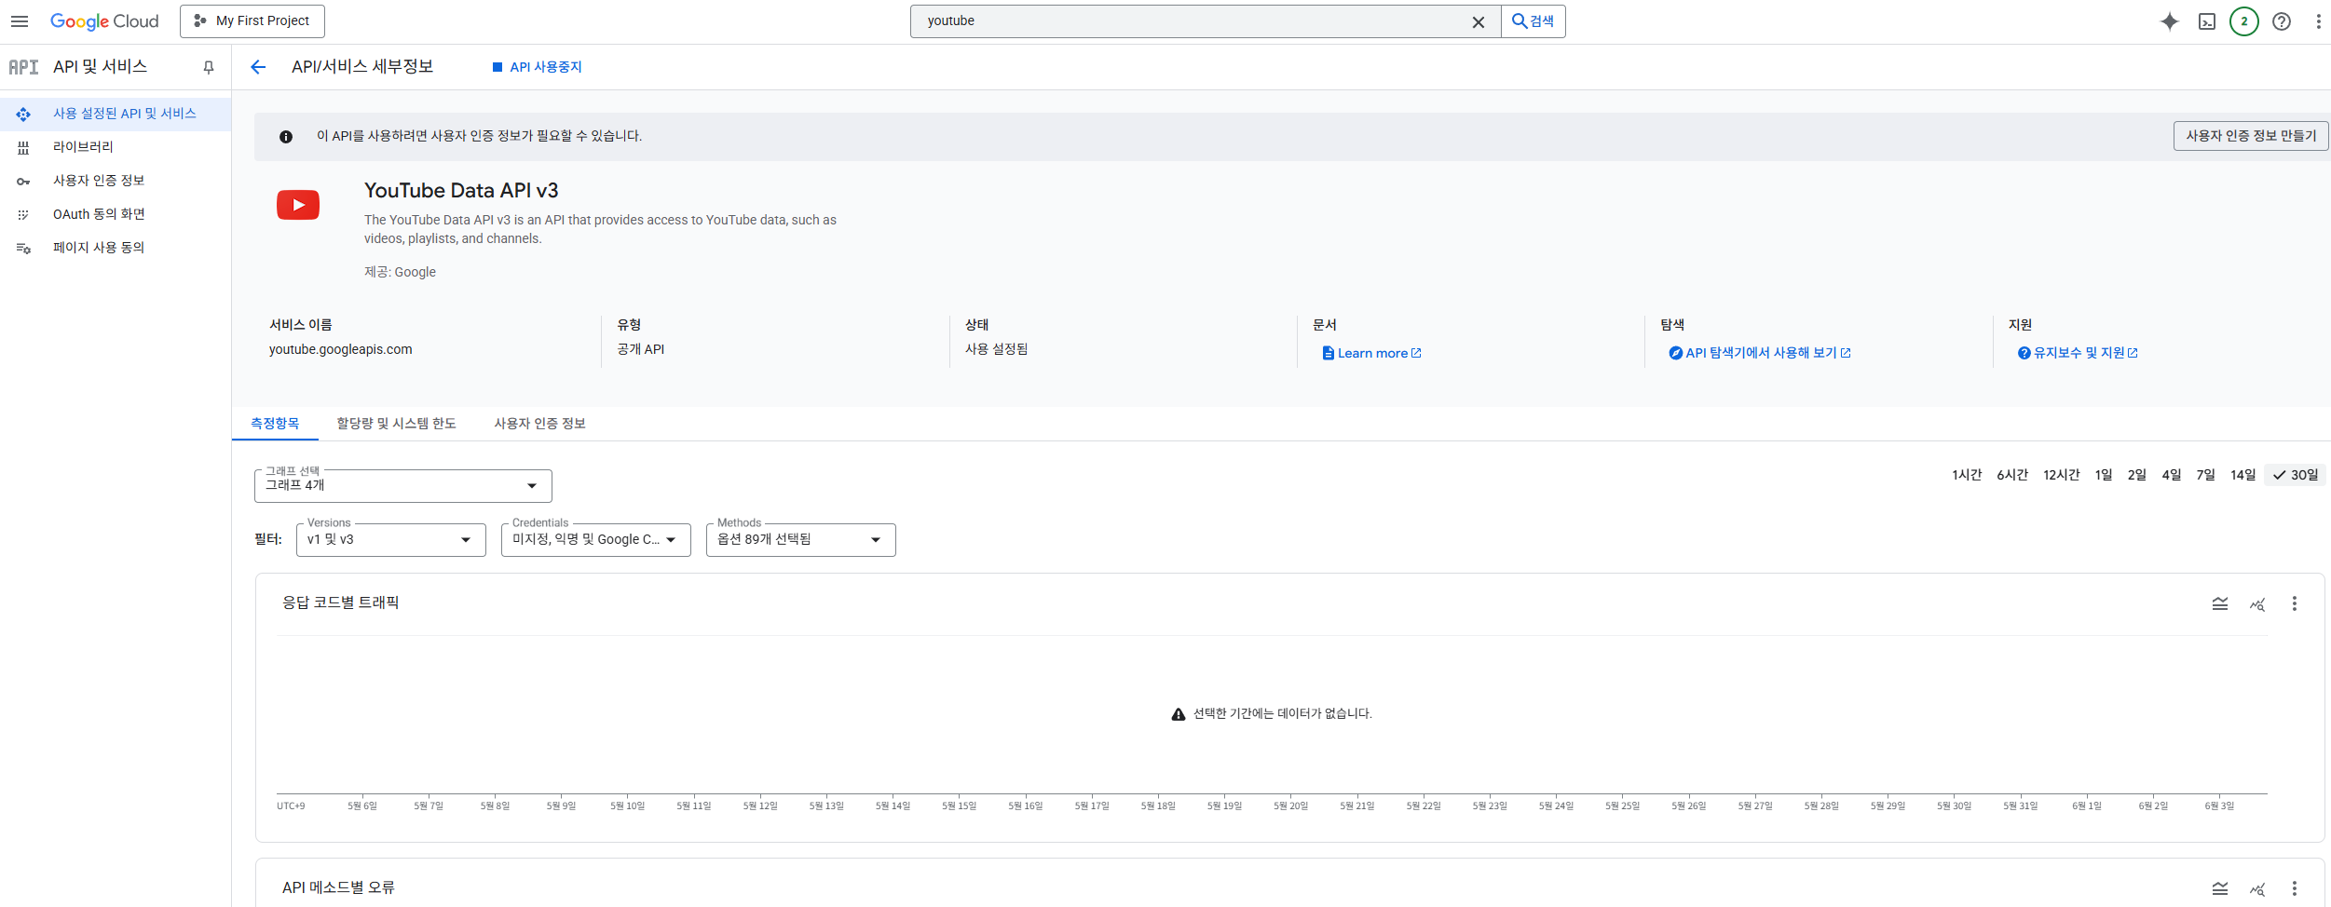Switch to 할당량 및 시스템 한도 tab
This screenshot has height=907, width=2331.
(396, 424)
